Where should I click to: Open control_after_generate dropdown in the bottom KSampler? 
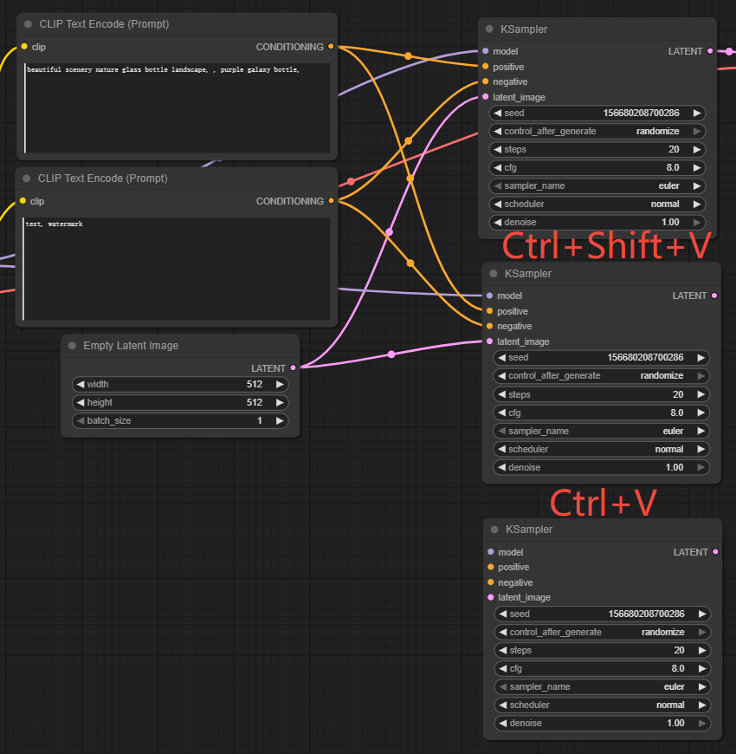coord(602,632)
